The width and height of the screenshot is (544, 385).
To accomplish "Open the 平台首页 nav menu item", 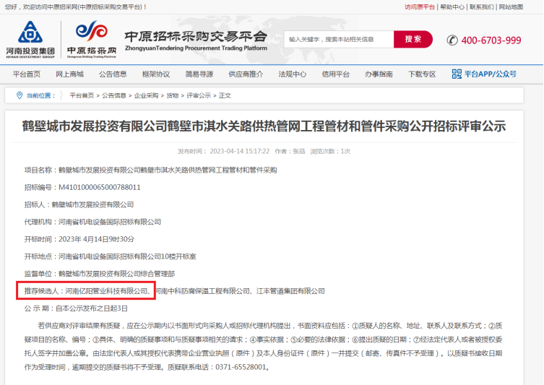I will point(27,74).
